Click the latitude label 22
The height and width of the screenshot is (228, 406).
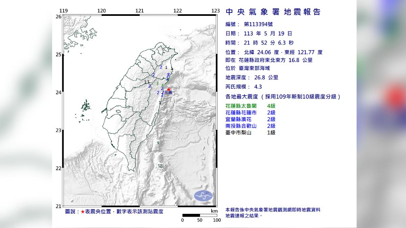click(x=58, y=168)
